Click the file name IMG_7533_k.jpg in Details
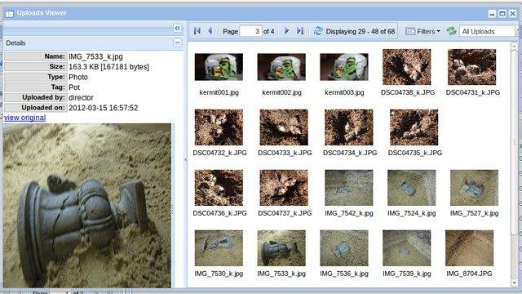This screenshot has height=294, width=522. 95,56
